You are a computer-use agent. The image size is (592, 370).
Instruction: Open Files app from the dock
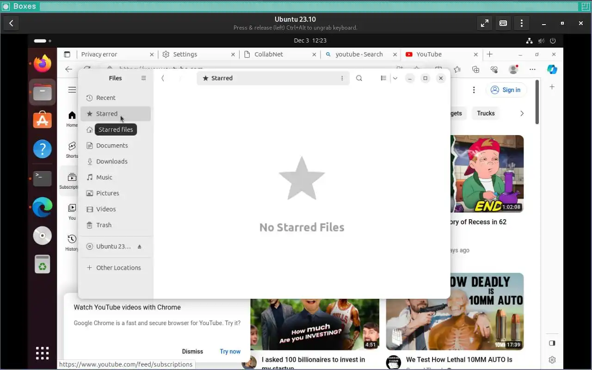pyautogui.click(x=43, y=92)
